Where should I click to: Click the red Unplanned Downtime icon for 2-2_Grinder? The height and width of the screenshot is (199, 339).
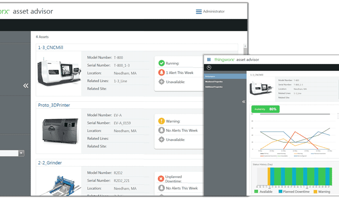pyautogui.click(x=161, y=179)
